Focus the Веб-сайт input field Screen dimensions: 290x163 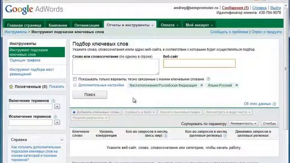[x=199, y=63]
